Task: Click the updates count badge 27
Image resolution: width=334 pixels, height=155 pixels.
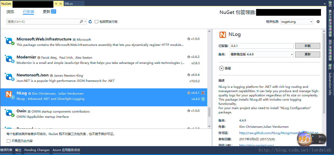Action: pos(54,11)
